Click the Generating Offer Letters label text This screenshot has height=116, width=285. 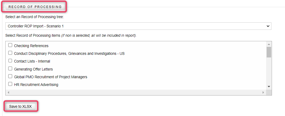34,69
